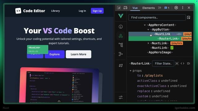Viewport: 198px width, 111px height.
Task: Open the Vue DevTools tab
Action: pyautogui.click(x=135, y=8)
